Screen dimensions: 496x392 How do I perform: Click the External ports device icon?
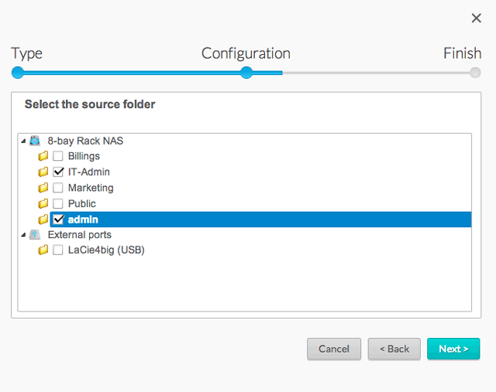[35, 234]
